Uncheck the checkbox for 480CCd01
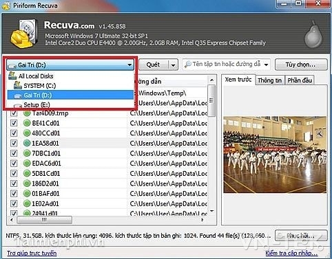This screenshot has width=332, height=259. pyautogui.click(x=14, y=133)
